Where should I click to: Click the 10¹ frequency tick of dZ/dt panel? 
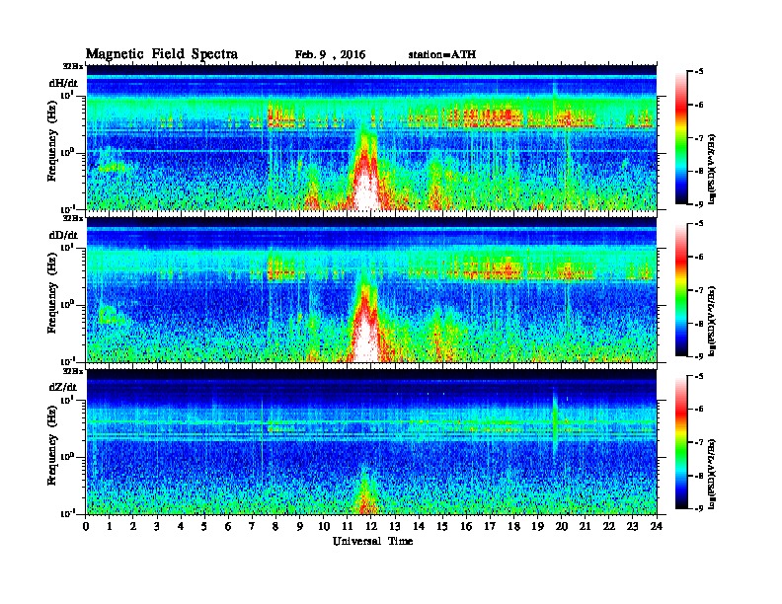click(x=67, y=400)
